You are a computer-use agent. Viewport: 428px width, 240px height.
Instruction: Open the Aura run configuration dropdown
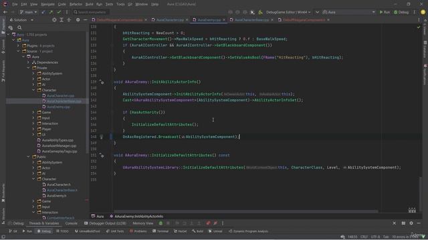point(349,12)
